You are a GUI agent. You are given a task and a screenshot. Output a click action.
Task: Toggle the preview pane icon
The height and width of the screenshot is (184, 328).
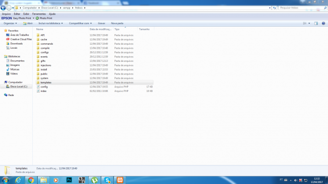[x=316, y=23]
